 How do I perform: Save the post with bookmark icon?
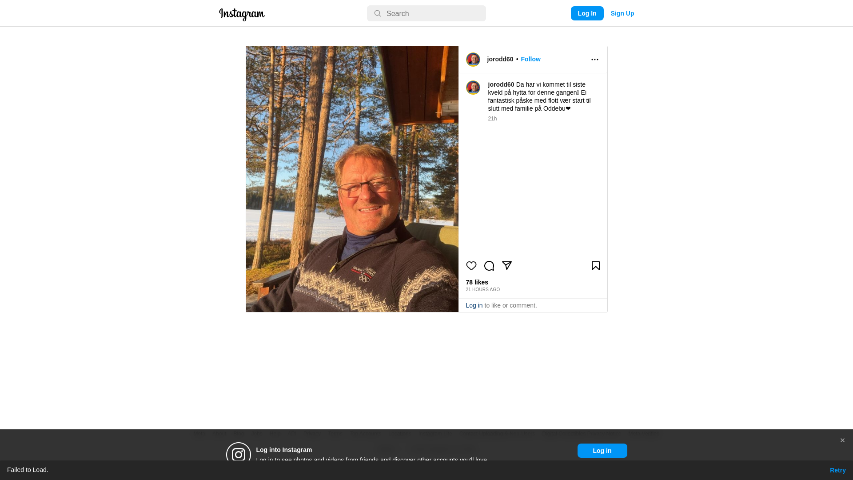[596, 266]
